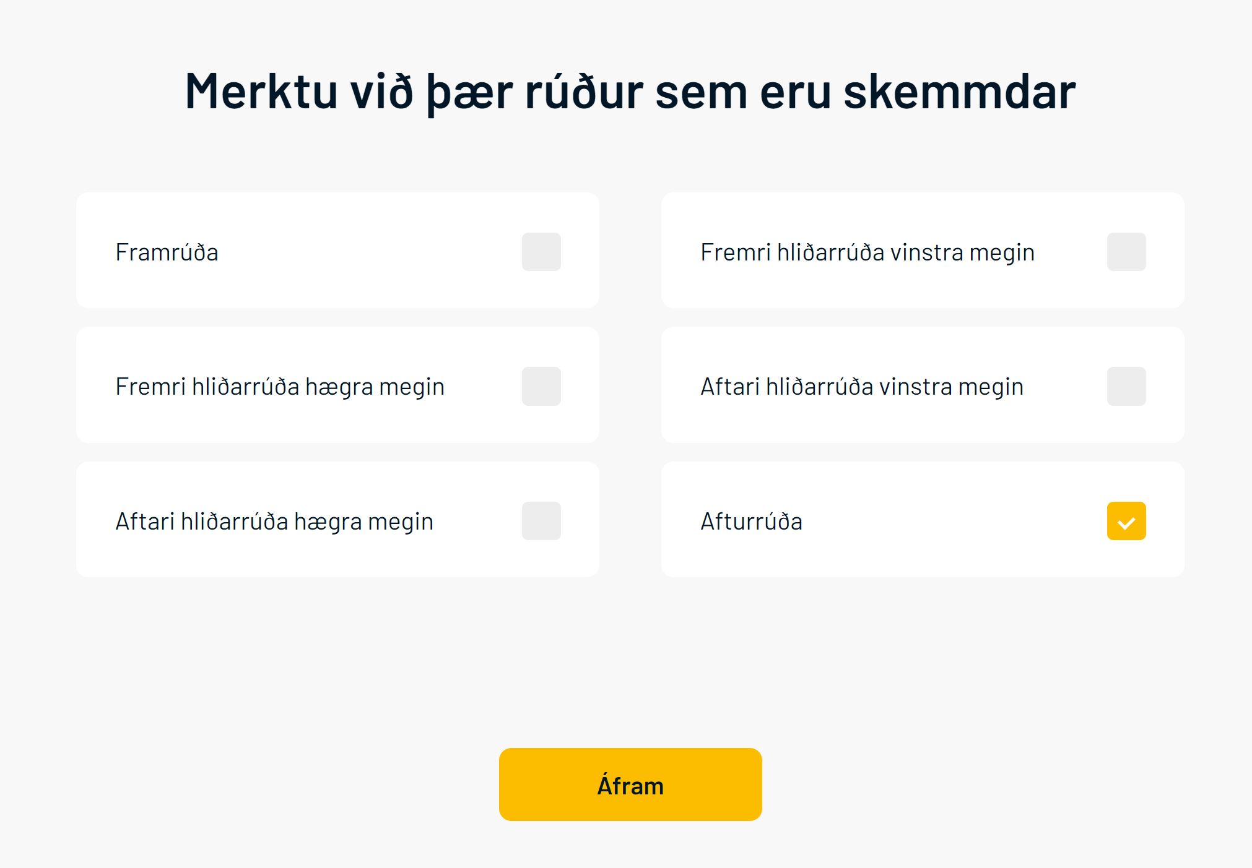
Task: Uncheck the yellow Afturrúða checkmark
Action: (x=1126, y=521)
